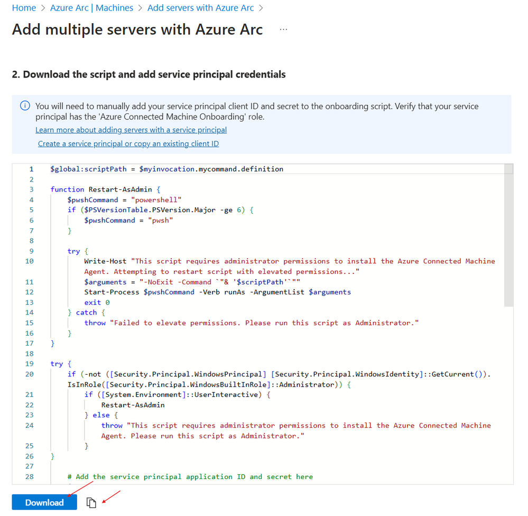Click the Download button
528x516 pixels.
[x=44, y=503]
